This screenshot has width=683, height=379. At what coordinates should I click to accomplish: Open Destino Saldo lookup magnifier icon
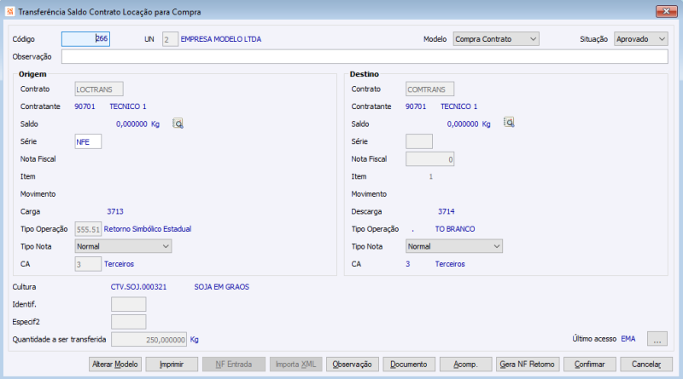pos(509,122)
